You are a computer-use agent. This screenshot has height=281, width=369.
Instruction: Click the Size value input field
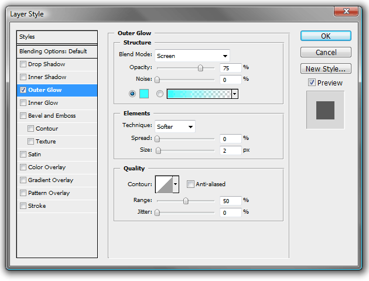click(x=230, y=150)
